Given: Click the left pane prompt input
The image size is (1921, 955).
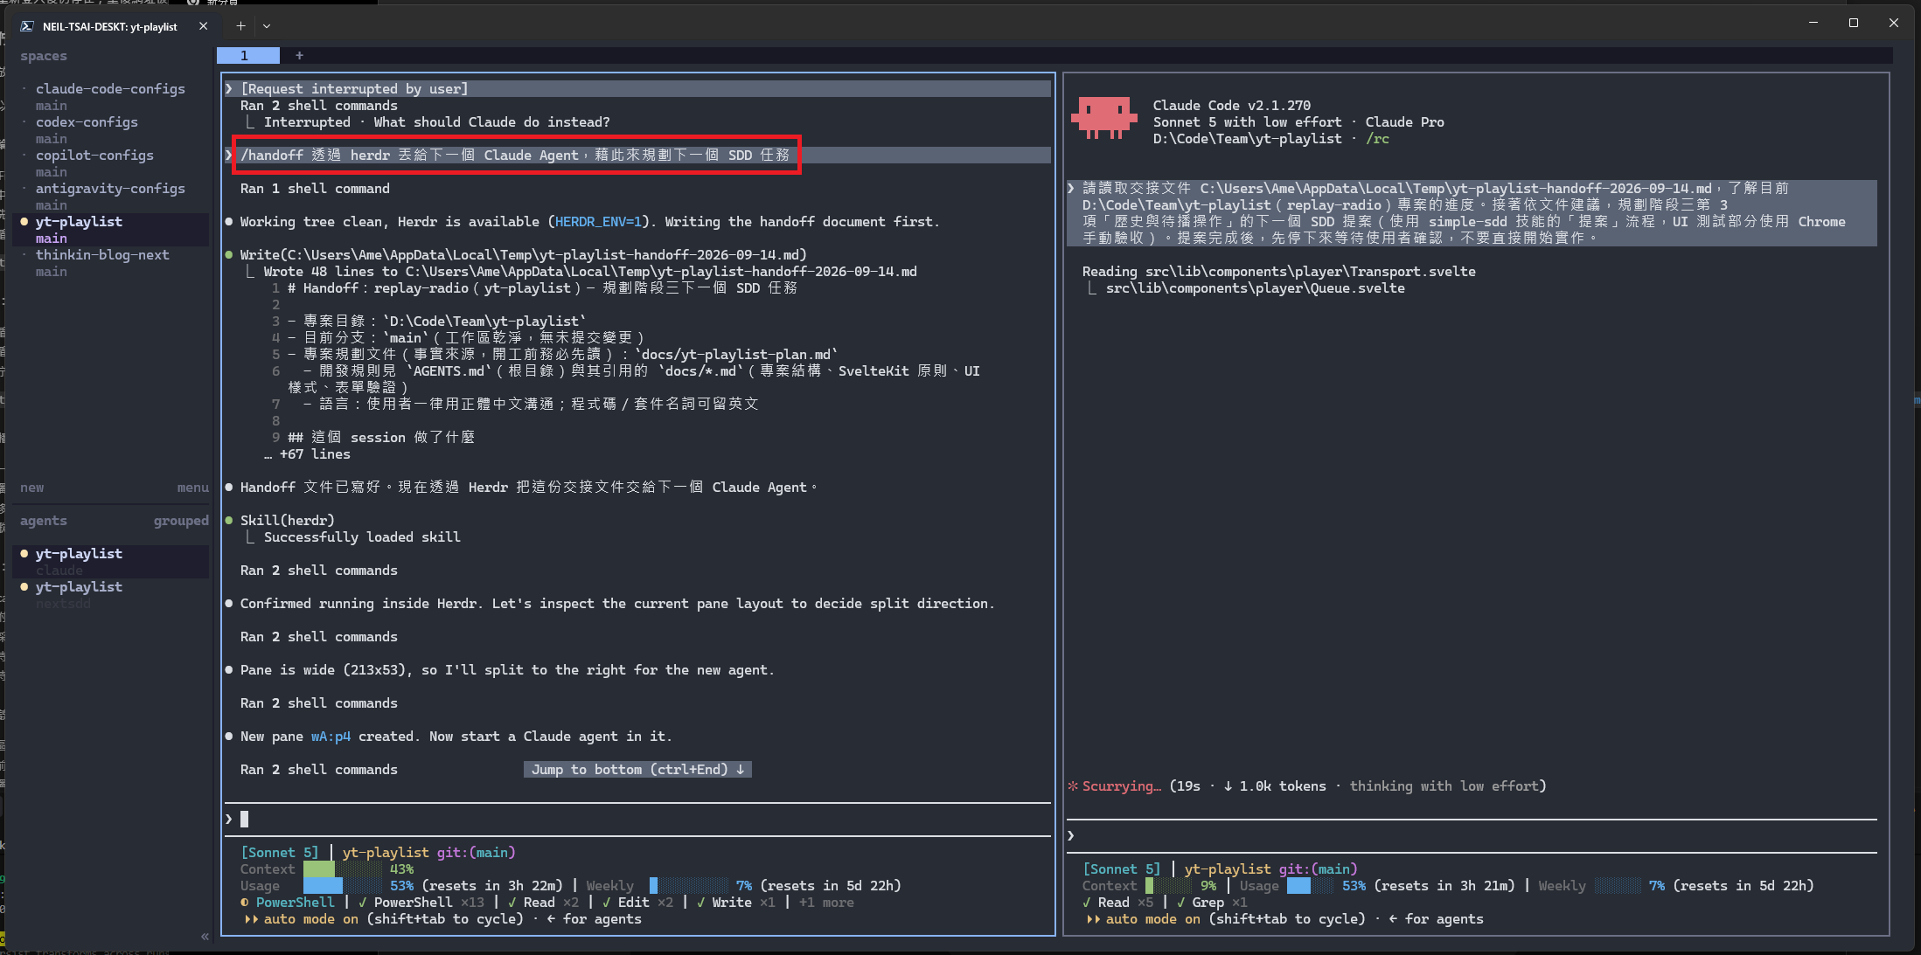Looking at the screenshot, I should [x=637, y=820].
